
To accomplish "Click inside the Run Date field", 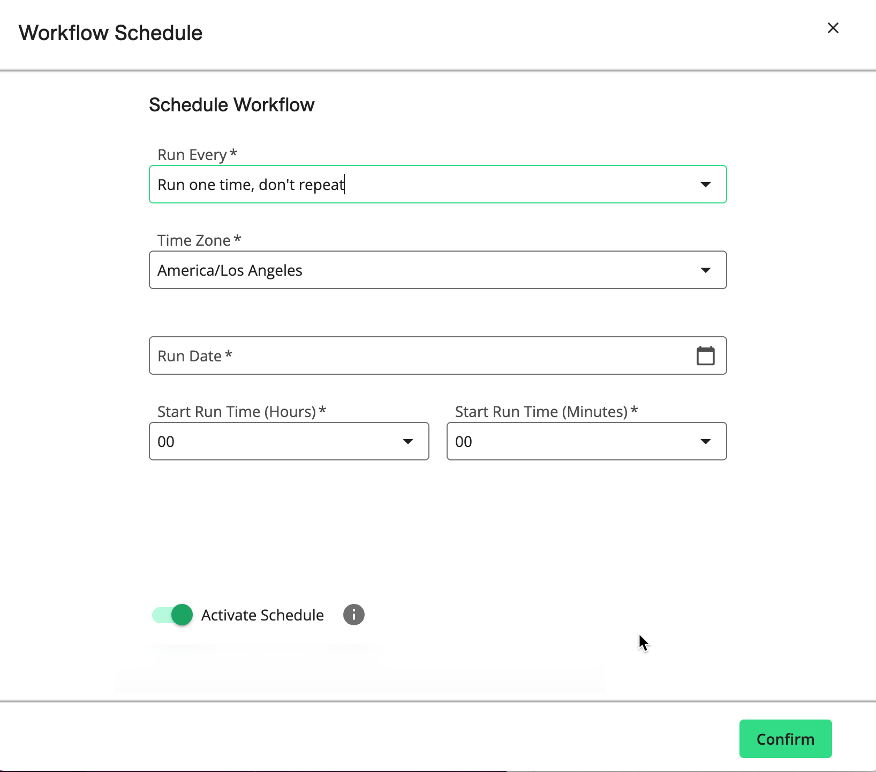I will coord(375,355).
